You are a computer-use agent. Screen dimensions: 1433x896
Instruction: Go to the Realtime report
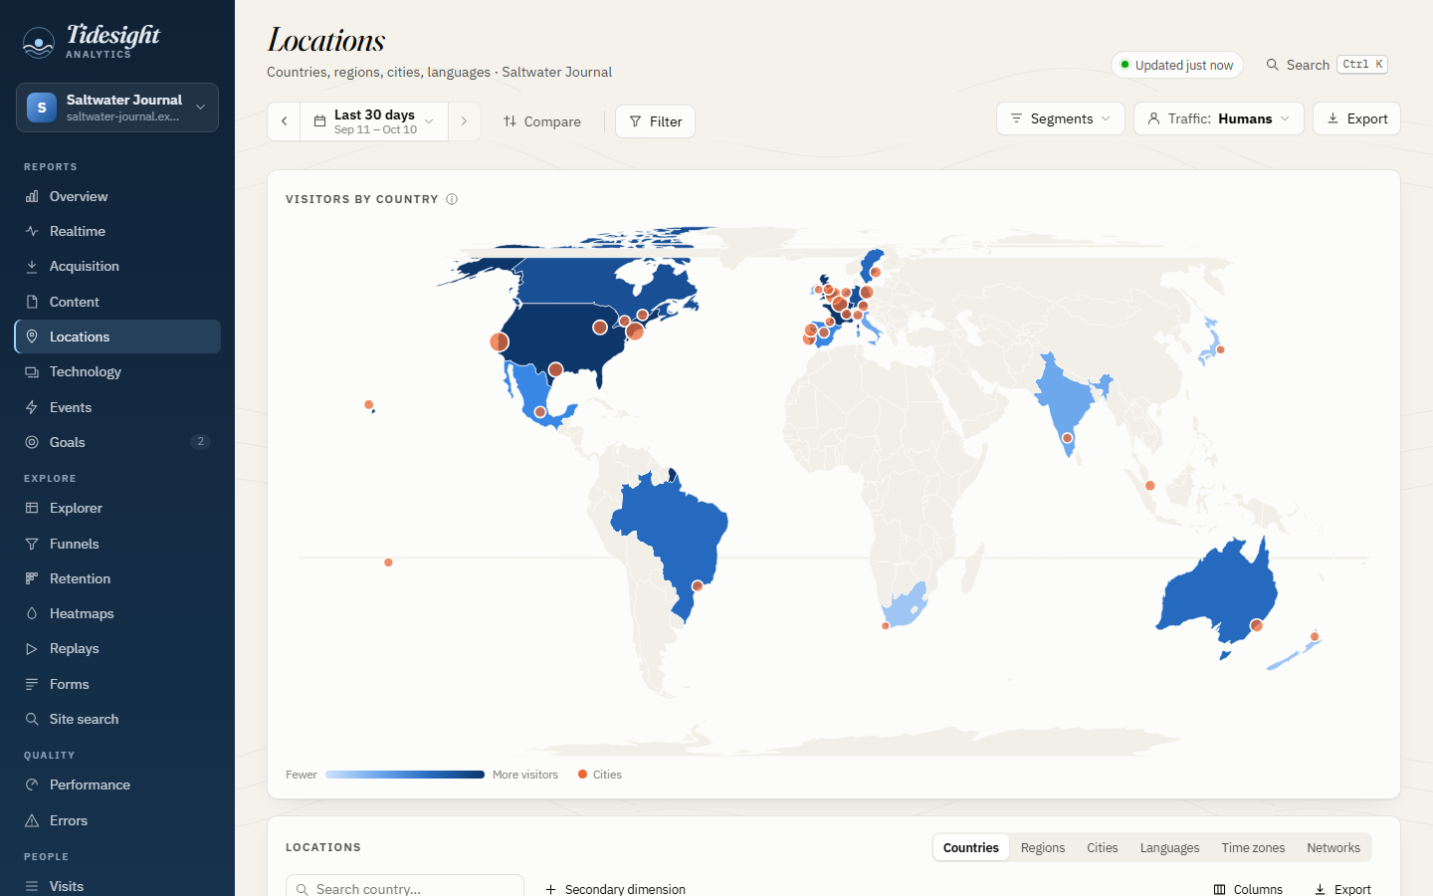[x=117, y=231]
